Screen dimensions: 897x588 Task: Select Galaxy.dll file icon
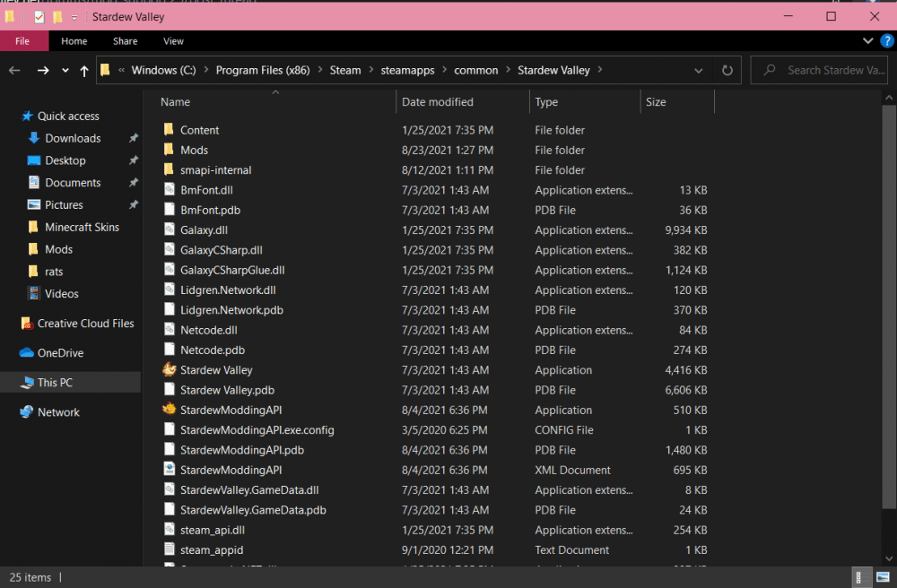pos(170,229)
